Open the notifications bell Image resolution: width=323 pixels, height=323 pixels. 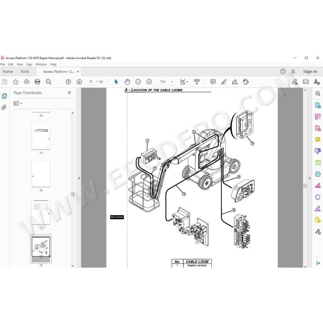pyautogui.click(x=293, y=72)
